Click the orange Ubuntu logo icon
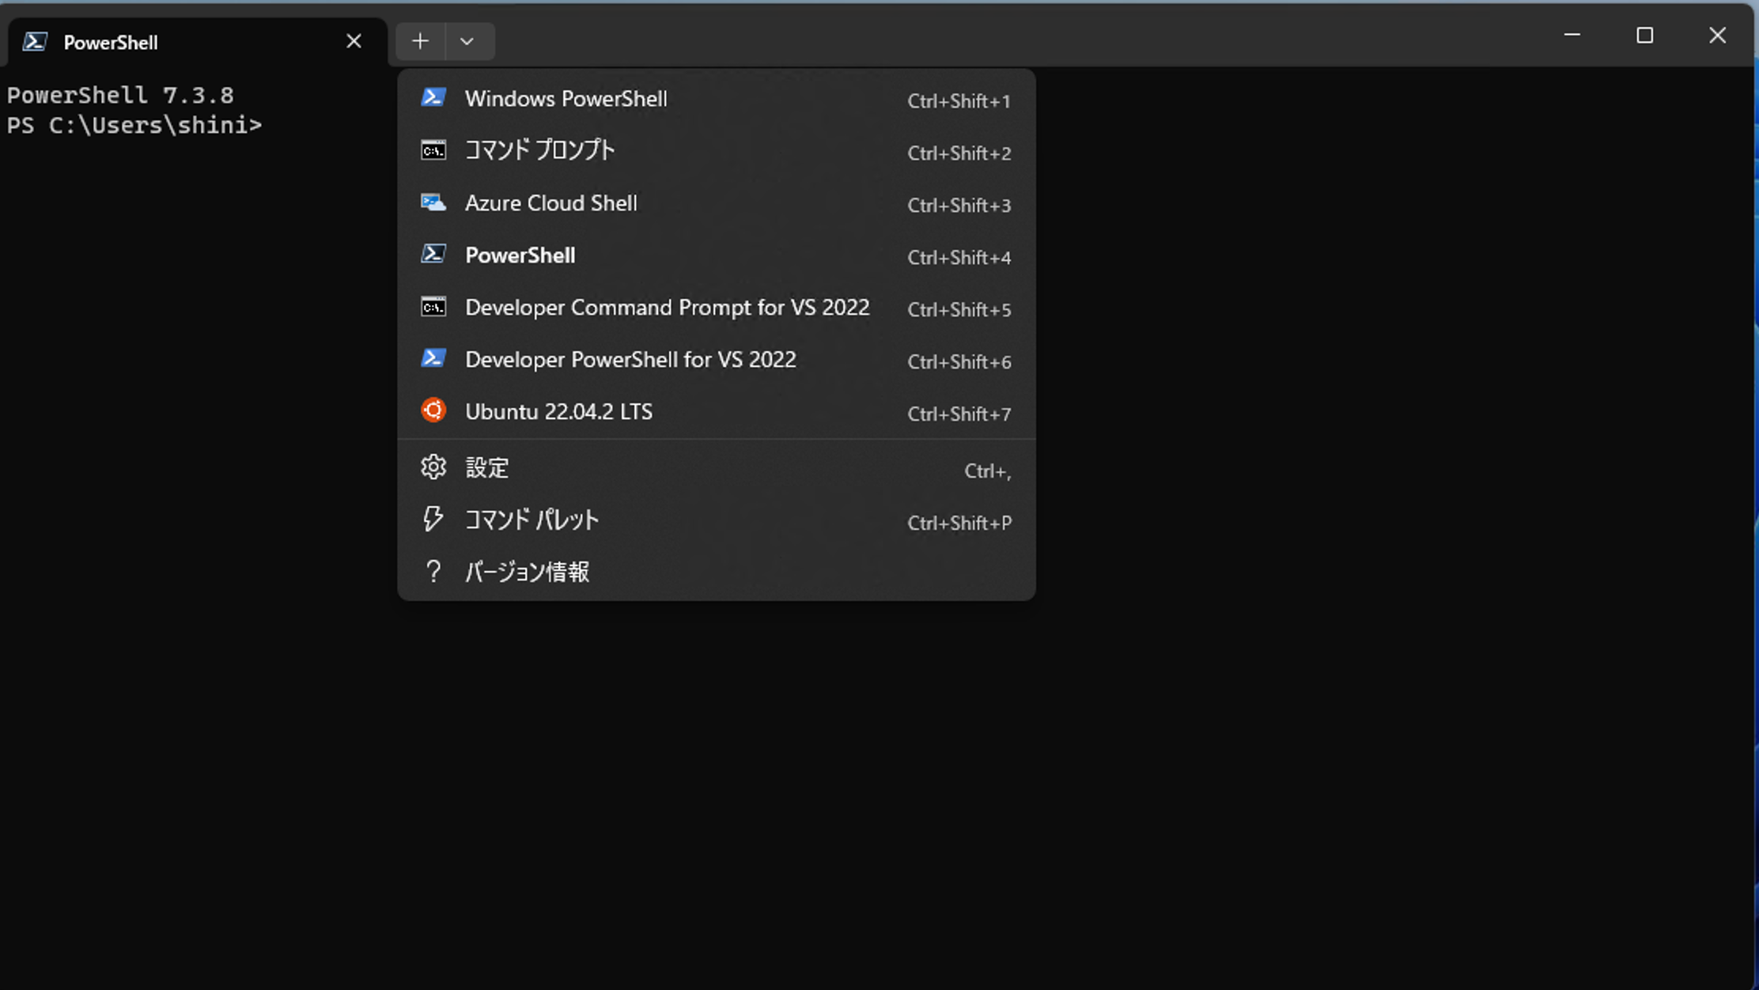This screenshot has height=990, width=1759. pyautogui.click(x=433, y=410)
